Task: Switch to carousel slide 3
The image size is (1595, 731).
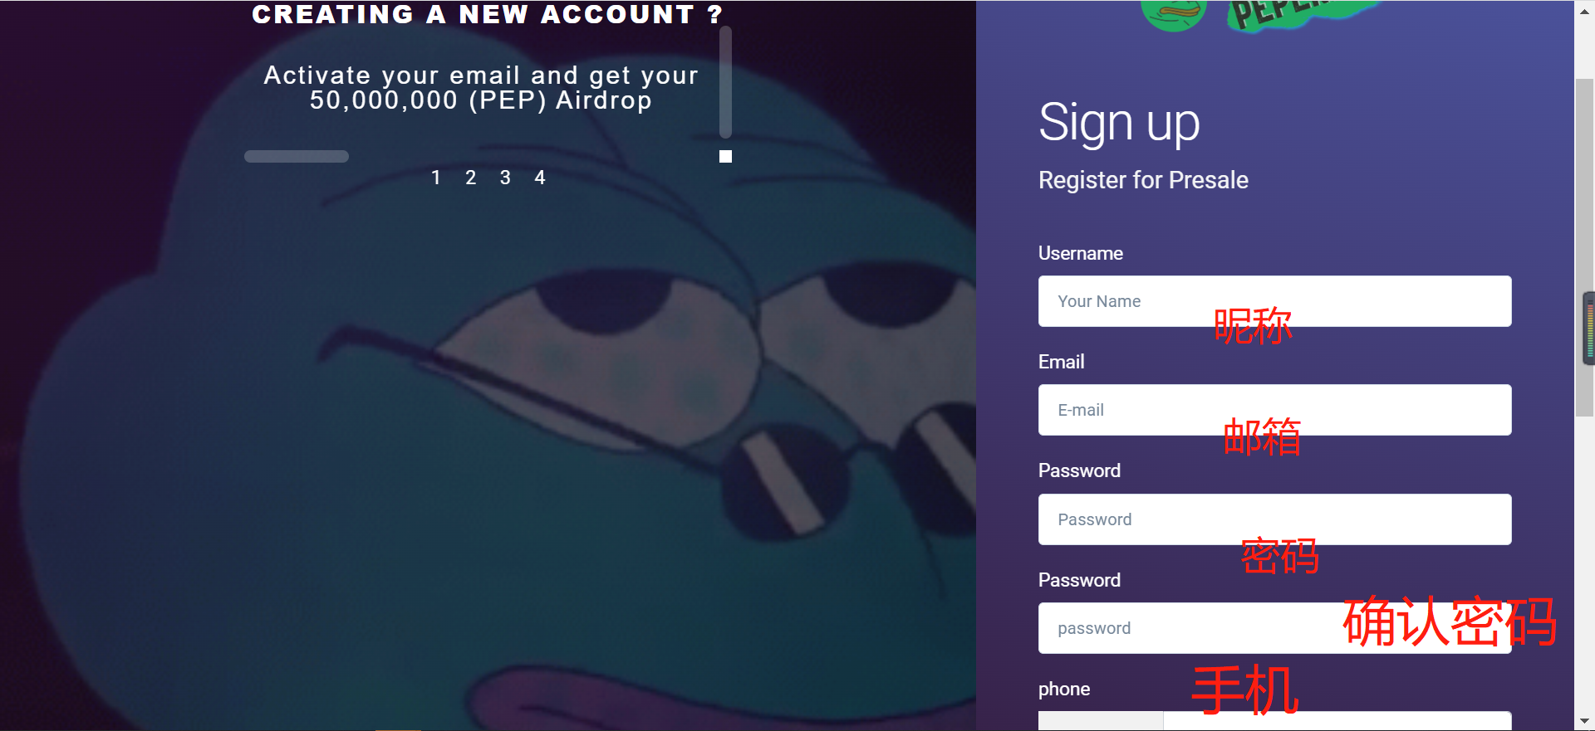Action: pos(505,178)
